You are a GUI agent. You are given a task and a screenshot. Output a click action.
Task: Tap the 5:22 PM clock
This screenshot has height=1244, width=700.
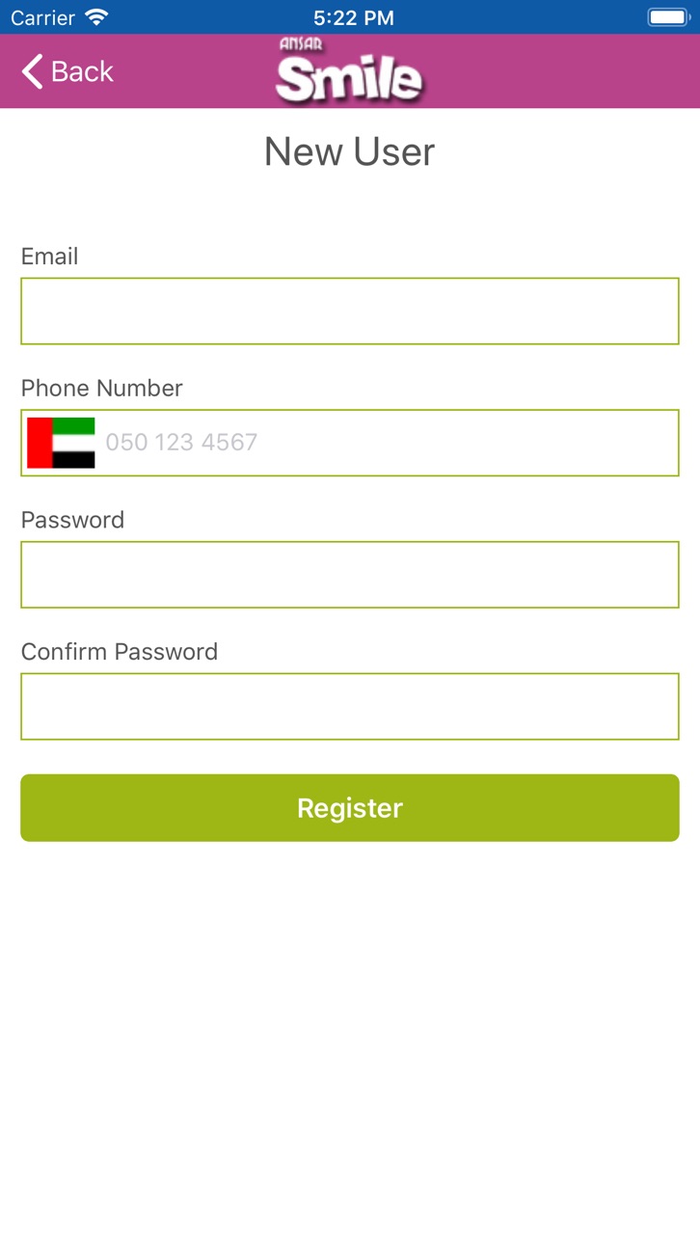(354, 17)
